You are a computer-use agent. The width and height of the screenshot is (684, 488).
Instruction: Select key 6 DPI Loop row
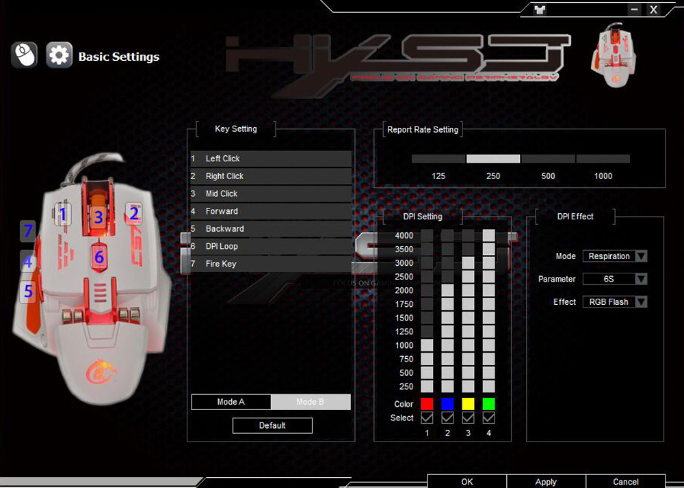click(271, 246)
